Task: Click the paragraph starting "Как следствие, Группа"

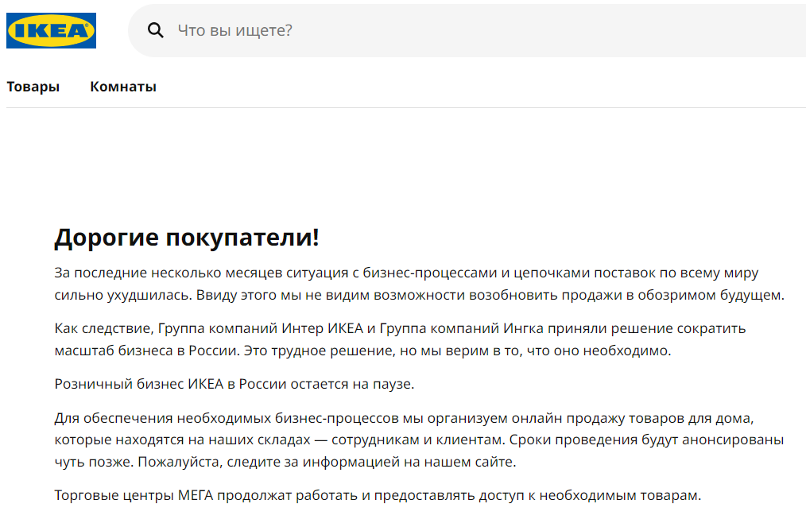Action: 400,339
